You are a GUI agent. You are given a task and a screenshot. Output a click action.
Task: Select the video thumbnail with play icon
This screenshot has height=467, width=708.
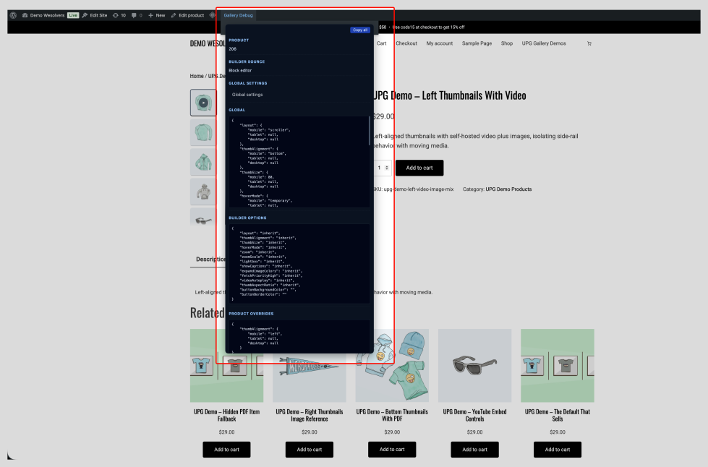pyautogui.click(x=203, y=103)
